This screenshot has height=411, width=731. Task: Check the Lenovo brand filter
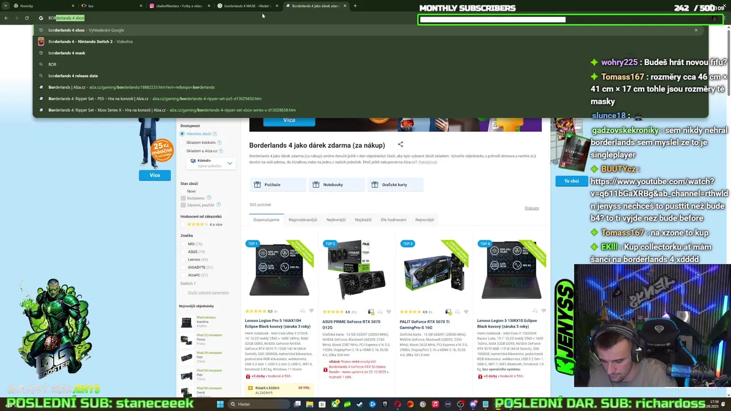point(183,260)
